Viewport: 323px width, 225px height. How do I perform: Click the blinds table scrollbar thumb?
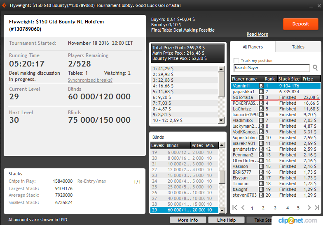pos(222,177)
